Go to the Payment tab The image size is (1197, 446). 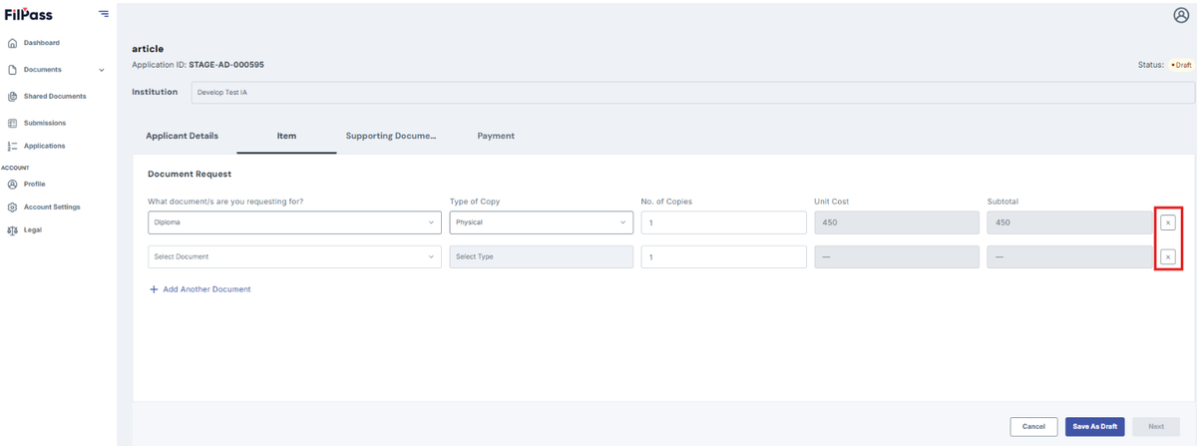click(496, 136)
